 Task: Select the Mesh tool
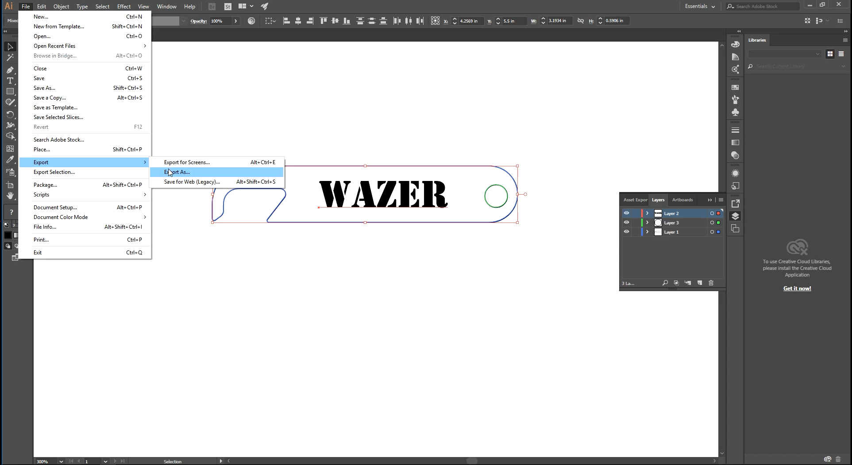(x=10, y=149)
